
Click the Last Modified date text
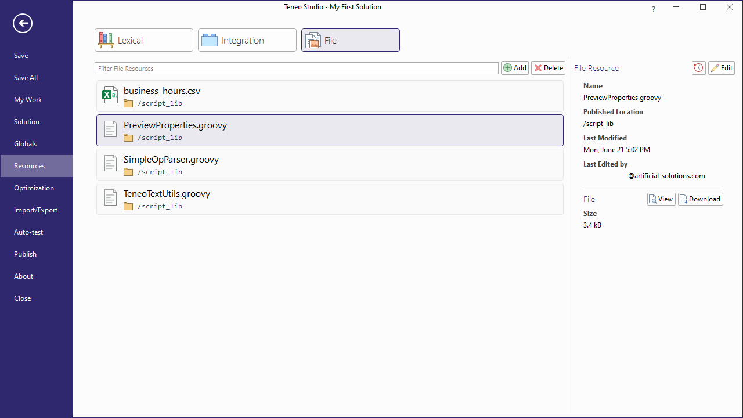[616, 150]
